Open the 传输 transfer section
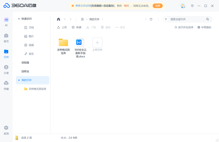The image size is (219, 142). coord(6,85)
